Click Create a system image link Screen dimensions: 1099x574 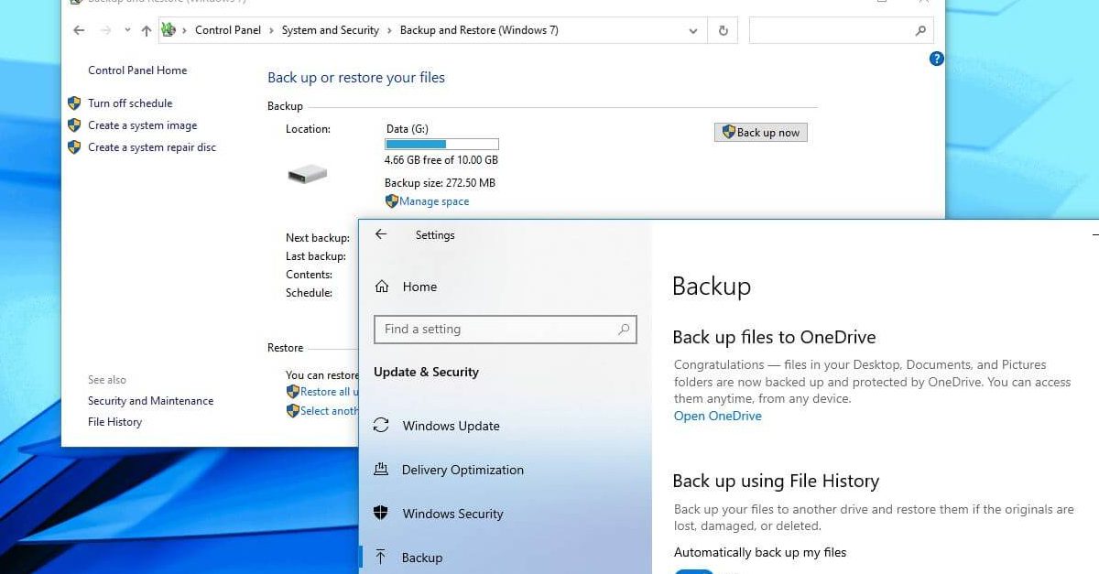[142, 125]
